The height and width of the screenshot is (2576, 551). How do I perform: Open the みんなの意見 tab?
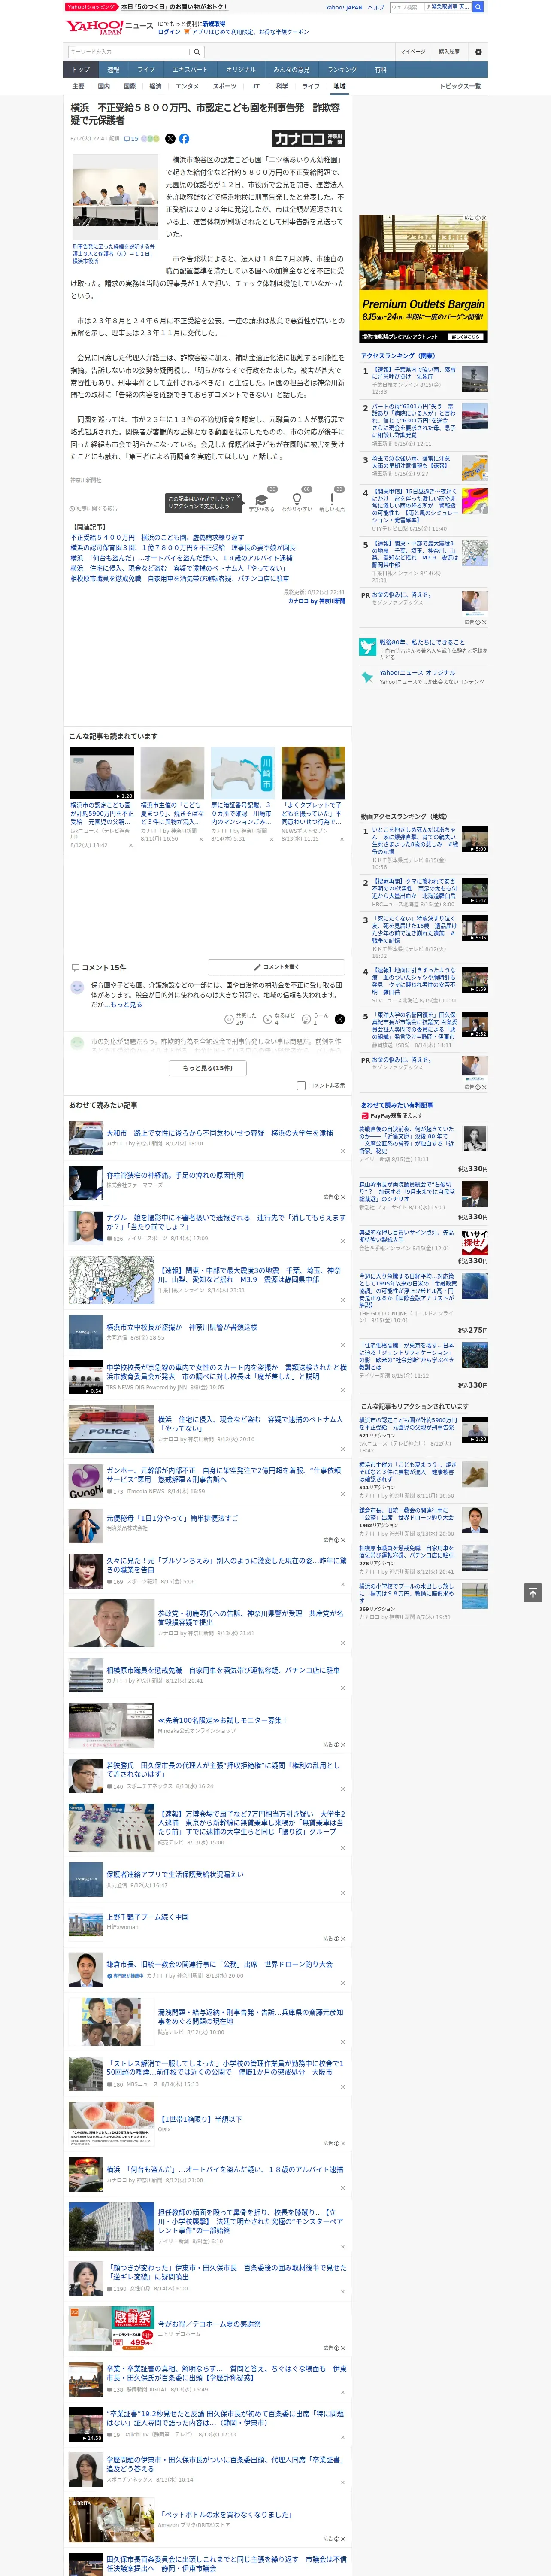[x=291, y=69]
